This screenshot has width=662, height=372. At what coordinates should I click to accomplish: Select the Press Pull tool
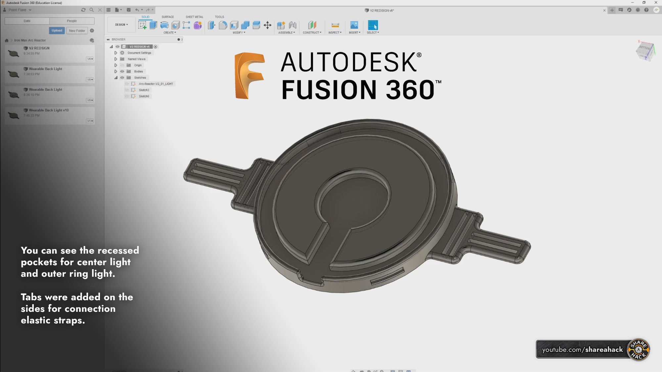(212, 25)
